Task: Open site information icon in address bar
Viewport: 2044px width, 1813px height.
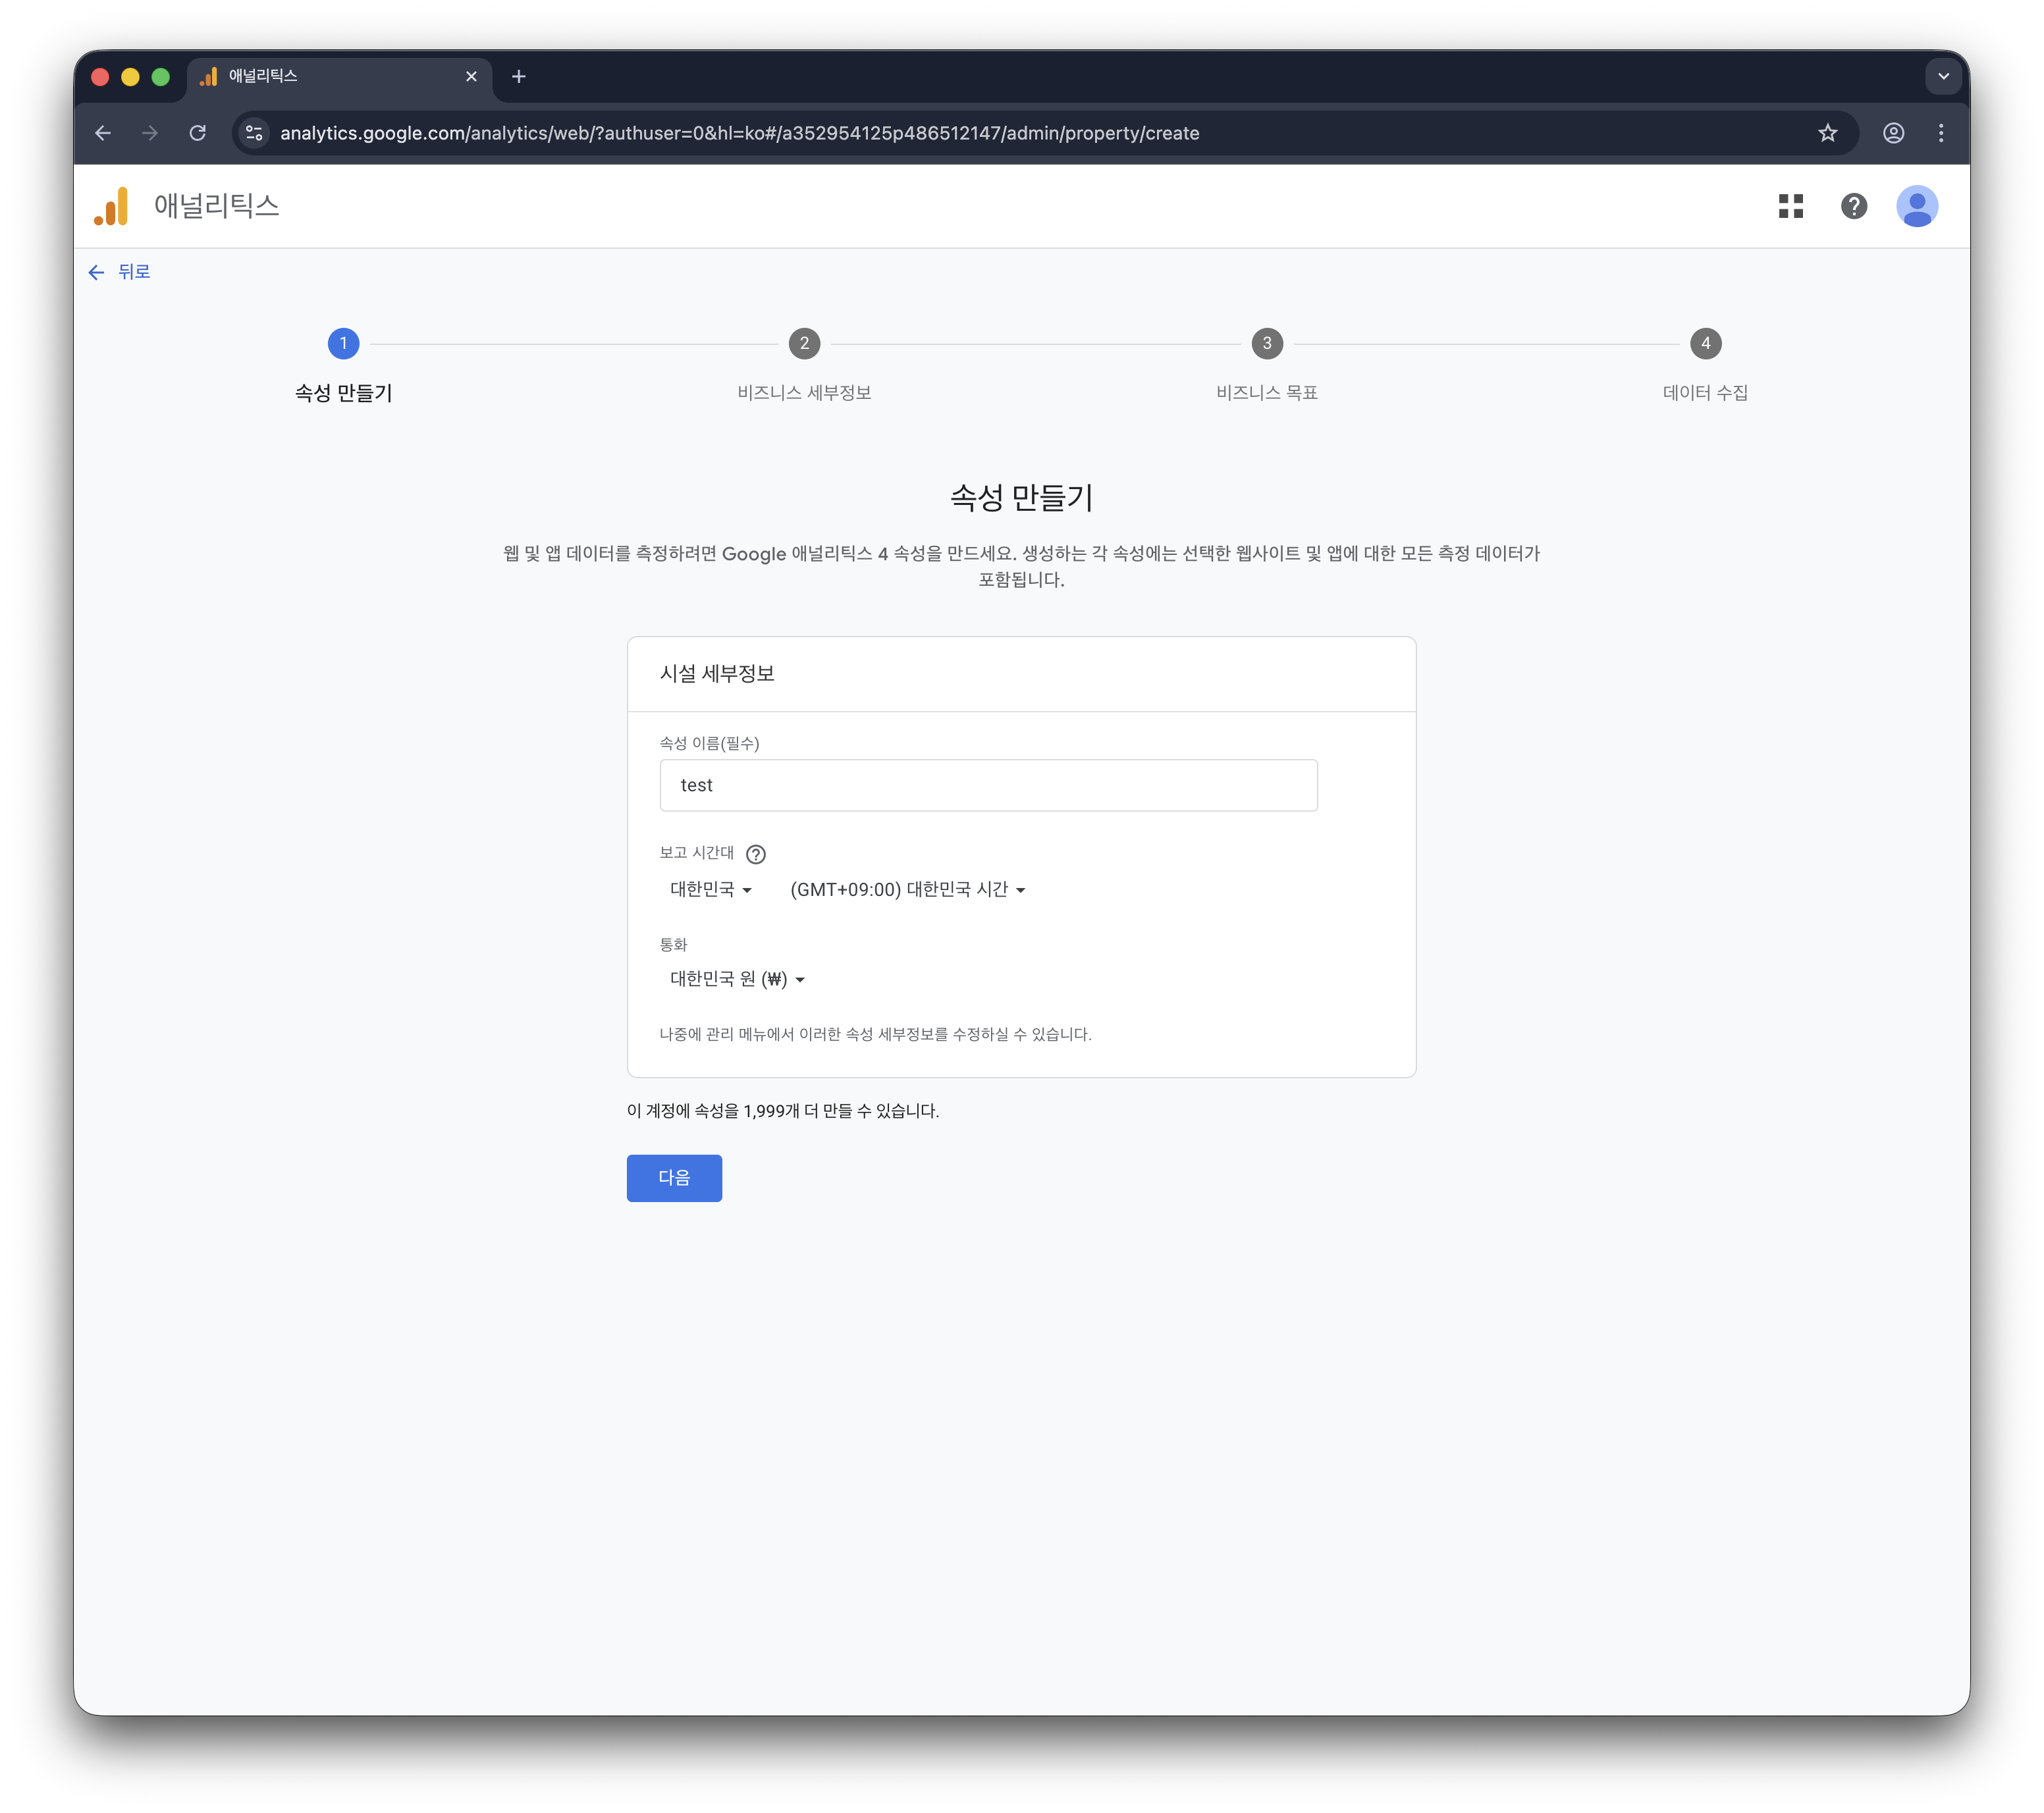Action: click(254, 133)
